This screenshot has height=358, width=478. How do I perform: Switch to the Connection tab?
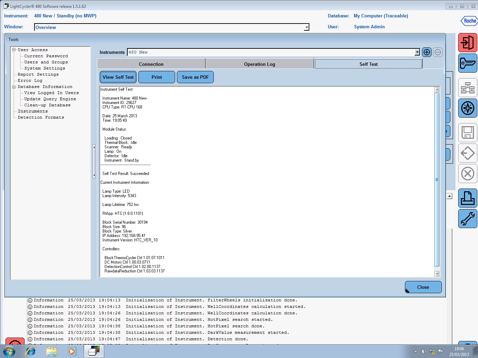coord(151,64)
